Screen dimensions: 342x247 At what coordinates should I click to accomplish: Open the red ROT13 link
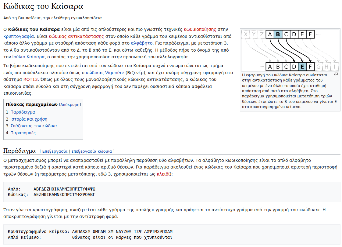(x=30, y=79)
